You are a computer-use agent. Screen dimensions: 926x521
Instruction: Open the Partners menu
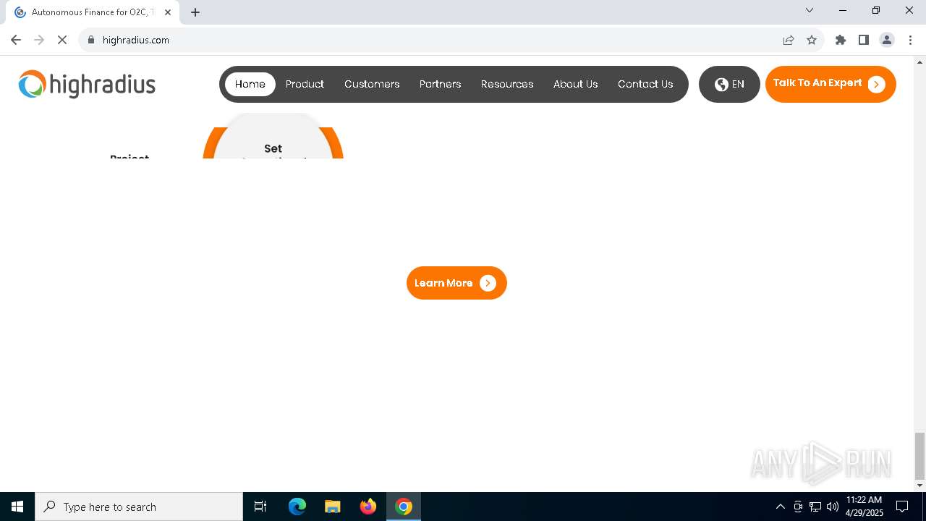440,84
